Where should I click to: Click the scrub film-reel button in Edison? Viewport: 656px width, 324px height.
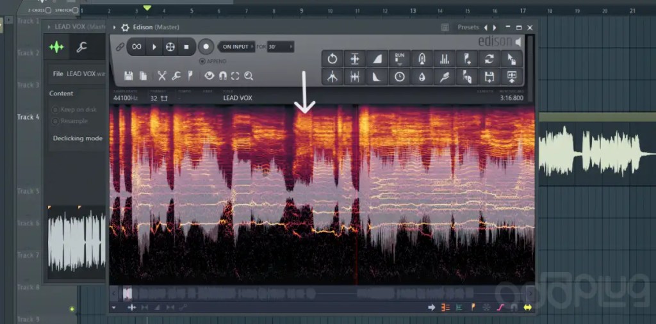click(170, 47)
